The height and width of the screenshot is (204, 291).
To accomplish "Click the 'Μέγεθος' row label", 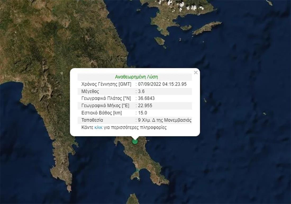I will click(x=90, y=91).
